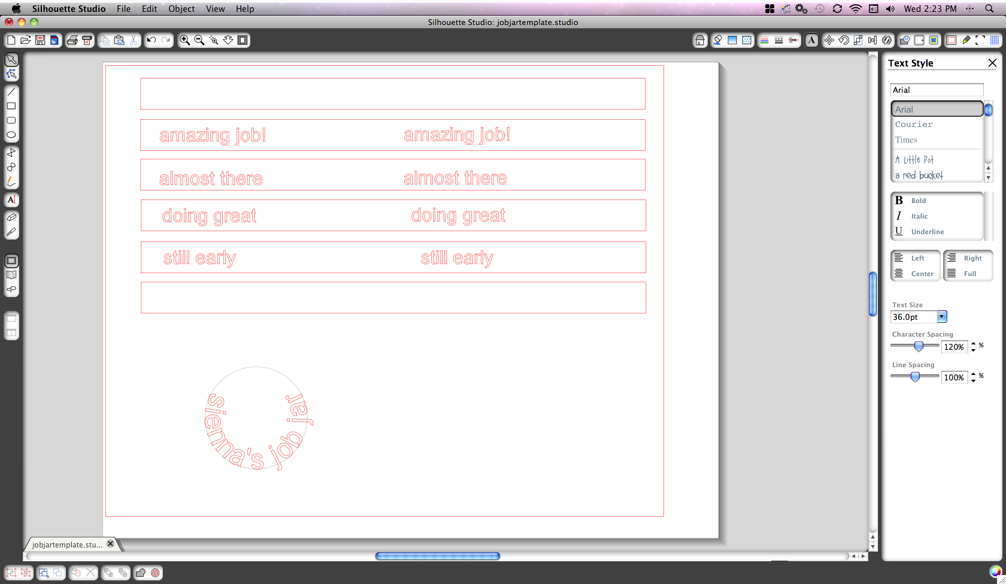Adjust the Line Spacing slider

tap(915, 377)
